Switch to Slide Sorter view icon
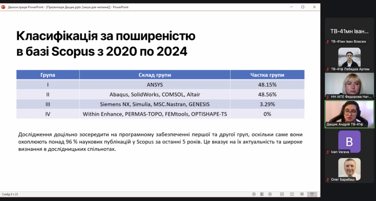This screenshot has width=376, height=201. point(292,194)
